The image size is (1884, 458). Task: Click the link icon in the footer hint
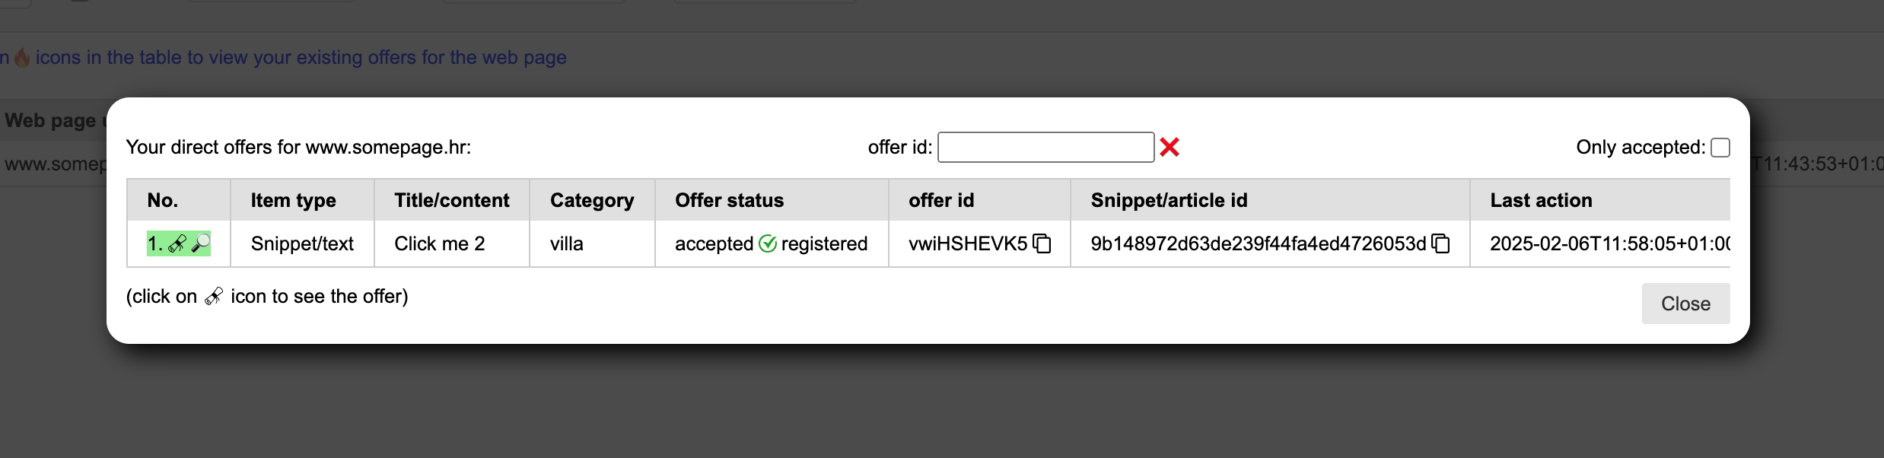214,296
